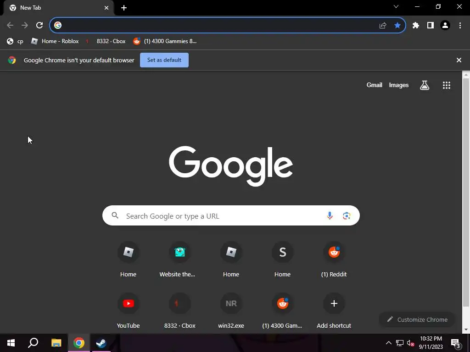Screen dimensions: 470x352
Task: Open the (1) 4300 Gammies bookmark
Action: click(x=165, y=41)
